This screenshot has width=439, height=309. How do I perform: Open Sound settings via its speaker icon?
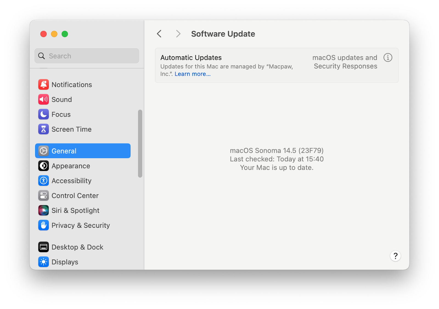(43, 99)
